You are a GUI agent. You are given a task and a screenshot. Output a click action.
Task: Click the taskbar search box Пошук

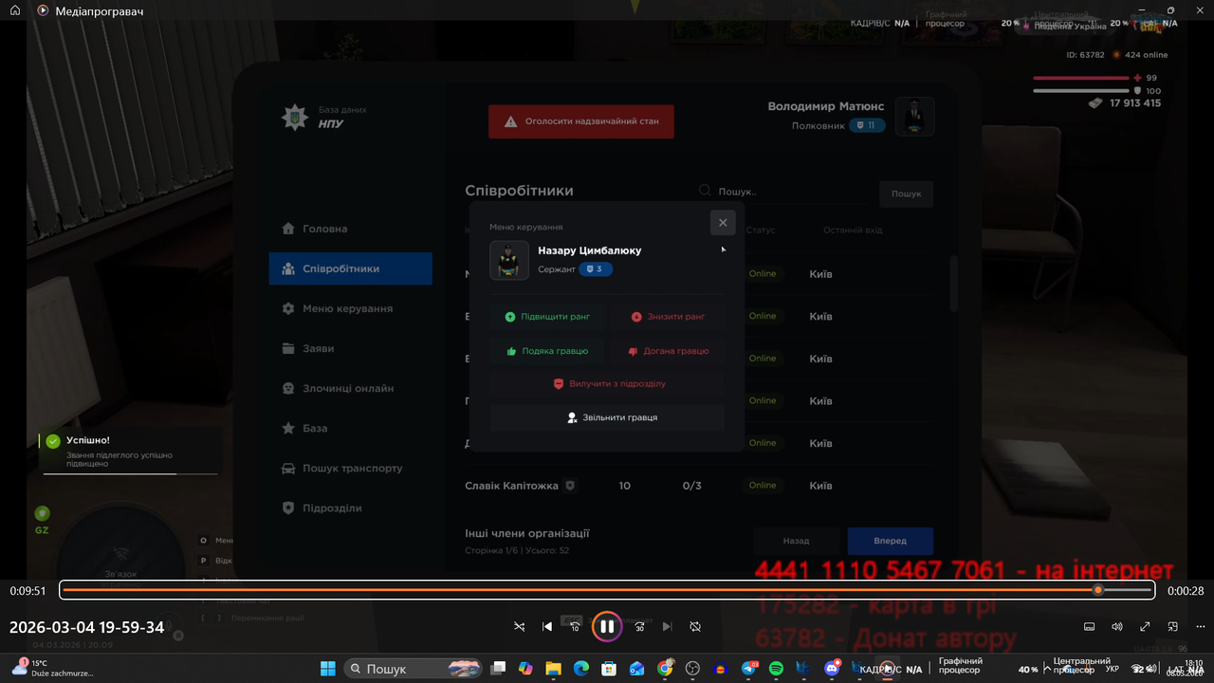pos(414,669)
